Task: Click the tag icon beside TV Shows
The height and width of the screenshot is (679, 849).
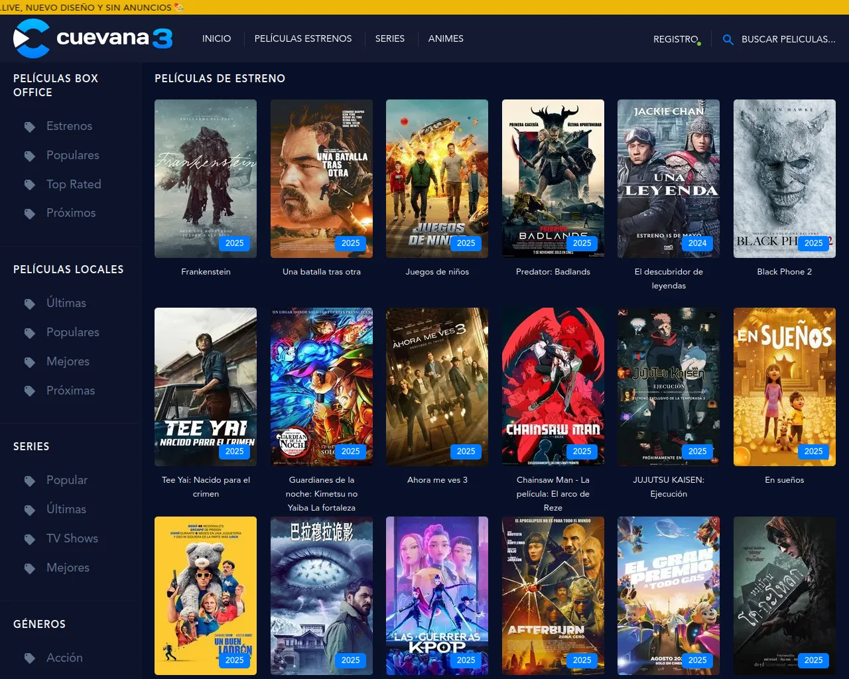Action: tap(30, 539)
